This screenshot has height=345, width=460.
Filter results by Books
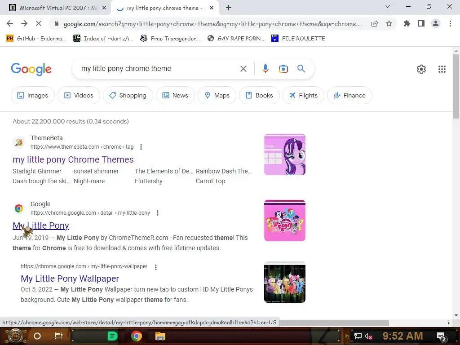click(x=259, y=95)
